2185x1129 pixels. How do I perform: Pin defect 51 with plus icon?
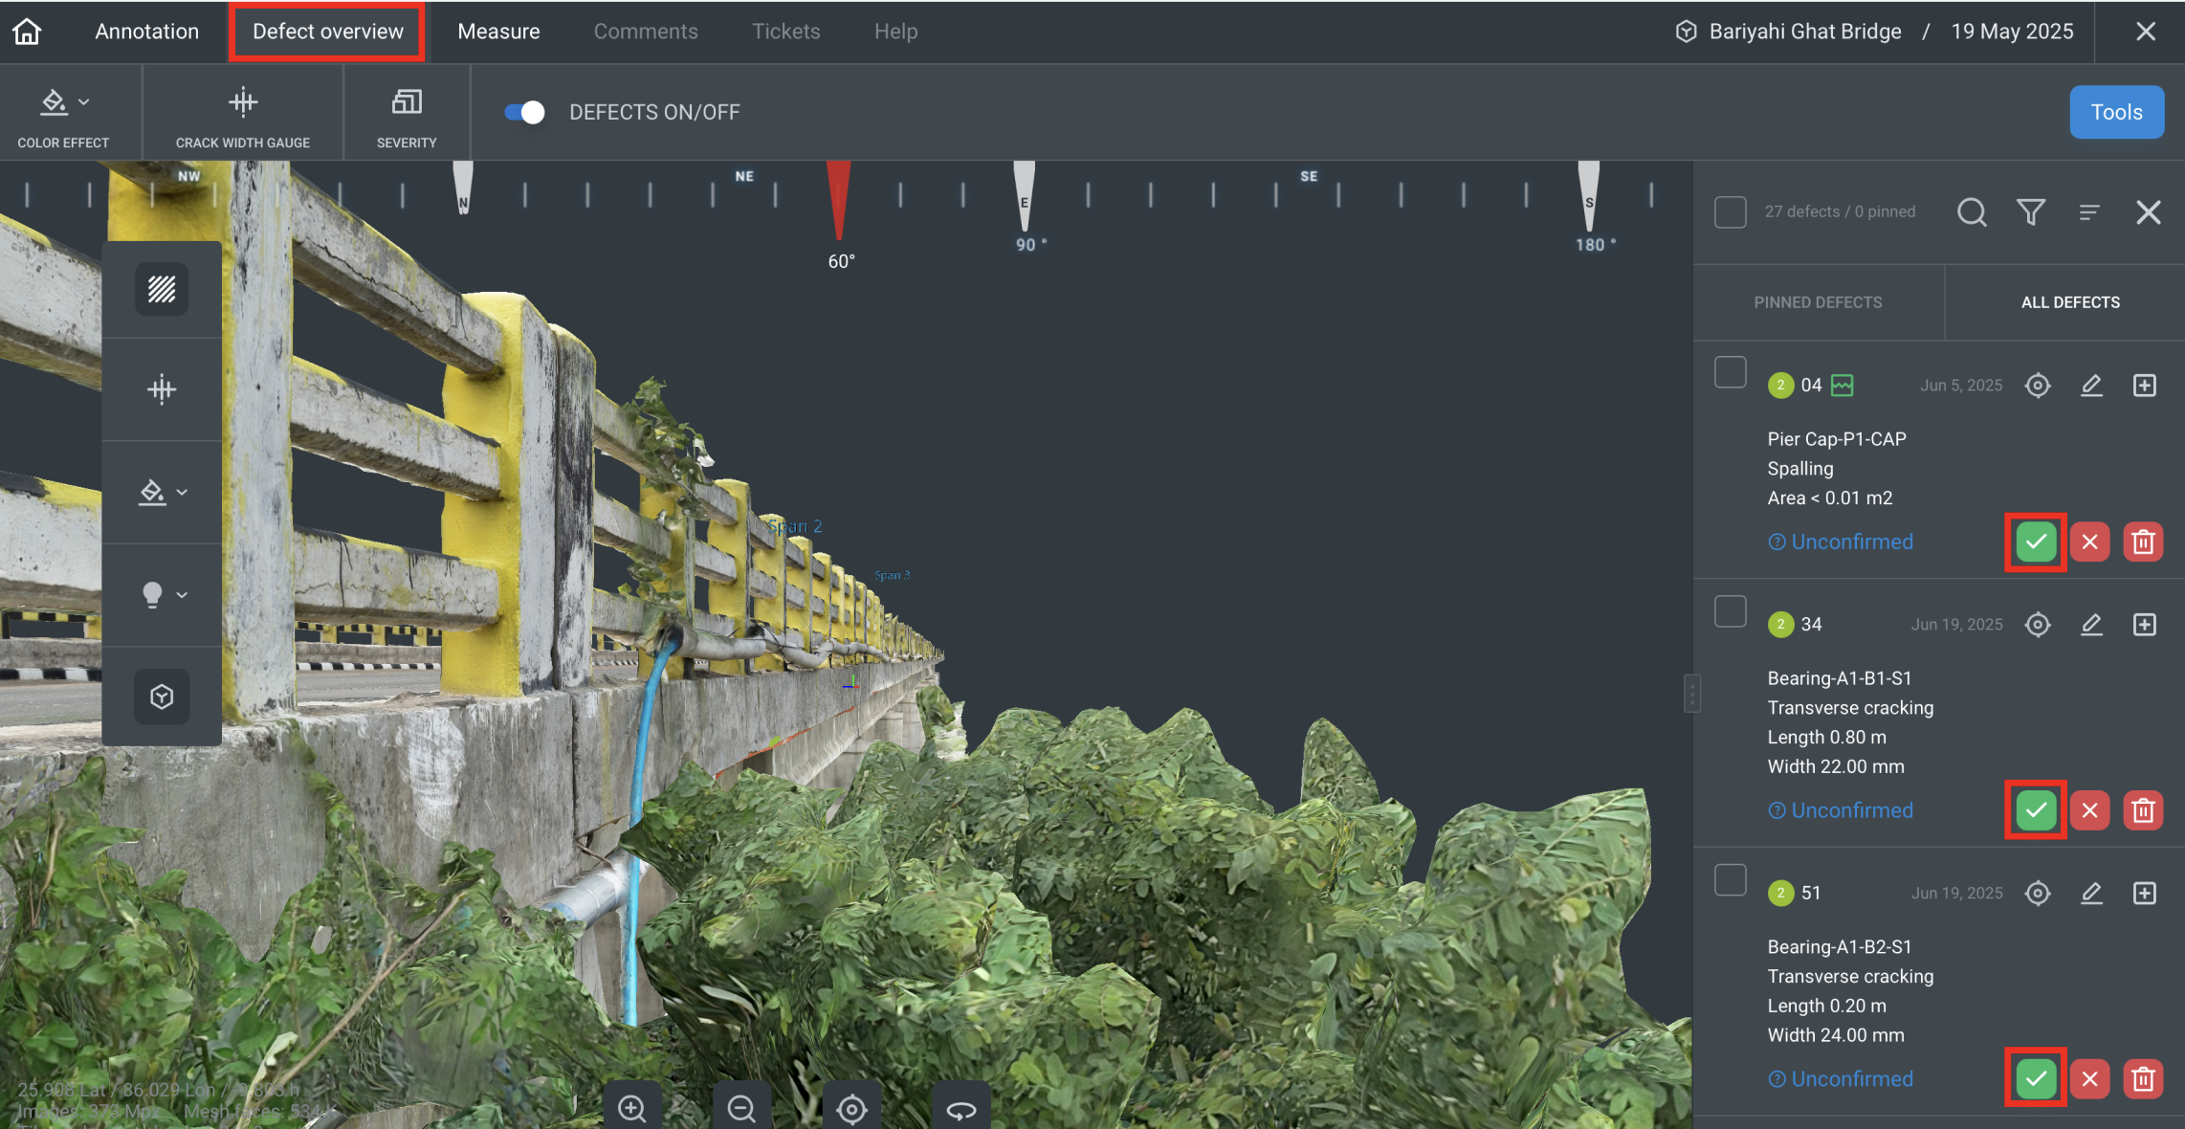[2145, 893]
